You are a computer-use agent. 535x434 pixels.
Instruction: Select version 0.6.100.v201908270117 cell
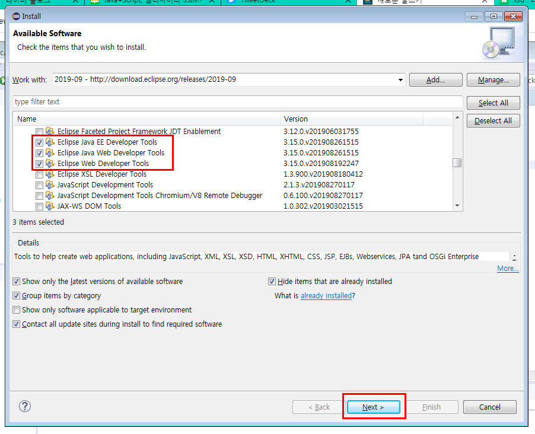[x=323, y=196]
